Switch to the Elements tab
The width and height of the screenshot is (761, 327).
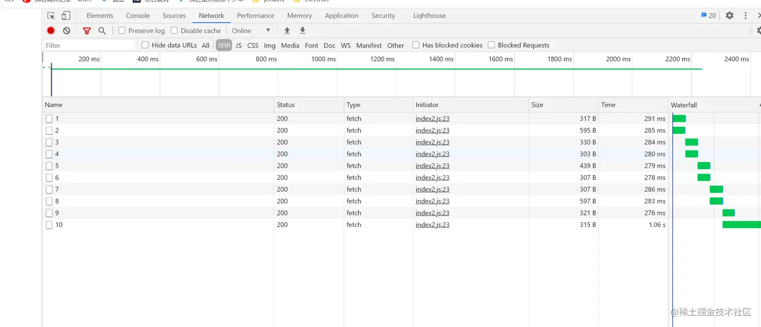pos(100,16)
